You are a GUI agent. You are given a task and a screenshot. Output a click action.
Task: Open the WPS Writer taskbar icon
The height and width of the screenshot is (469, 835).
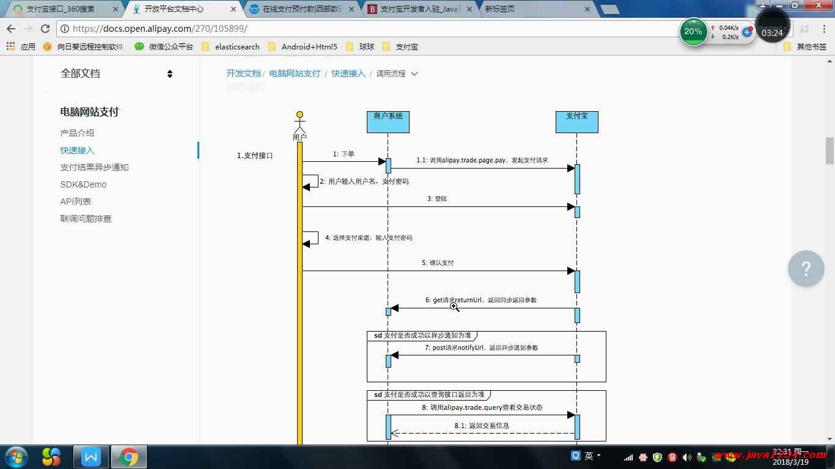click(91, 457)
